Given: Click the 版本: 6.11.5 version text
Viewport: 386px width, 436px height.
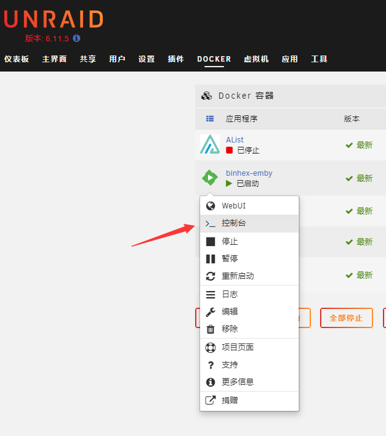Looking at the screenshot, I should pos(47,38).
